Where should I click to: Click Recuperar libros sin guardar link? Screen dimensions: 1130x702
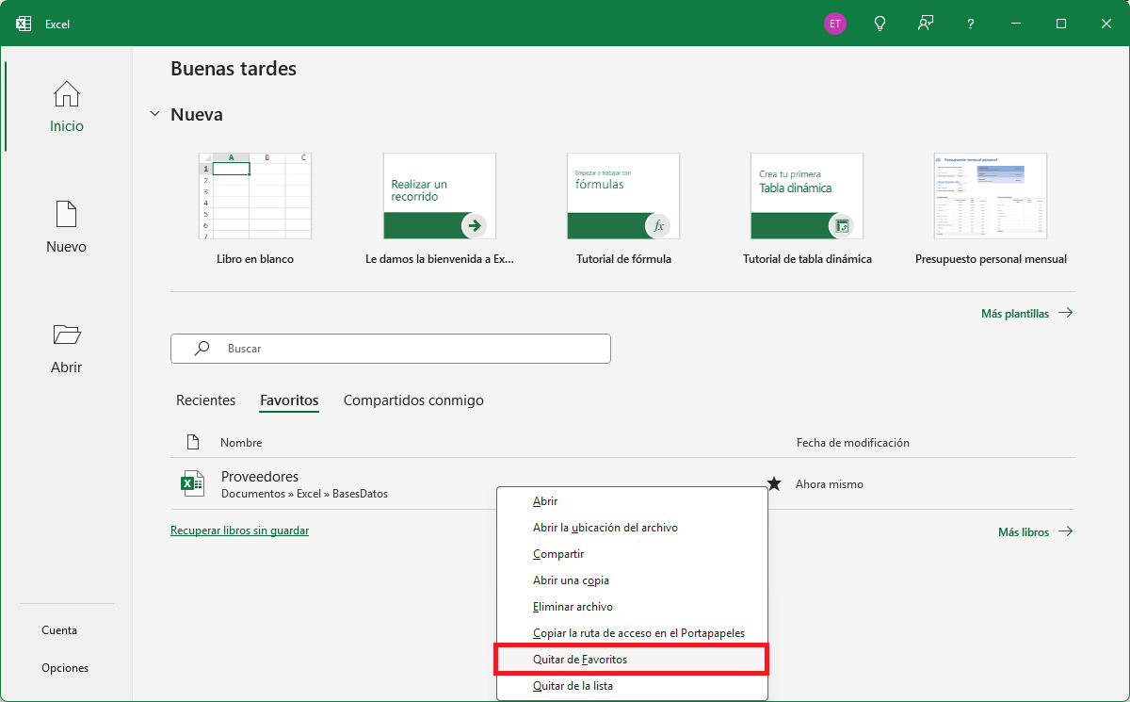[x=239, y=531]
